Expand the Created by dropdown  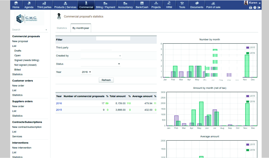(101, 56)
